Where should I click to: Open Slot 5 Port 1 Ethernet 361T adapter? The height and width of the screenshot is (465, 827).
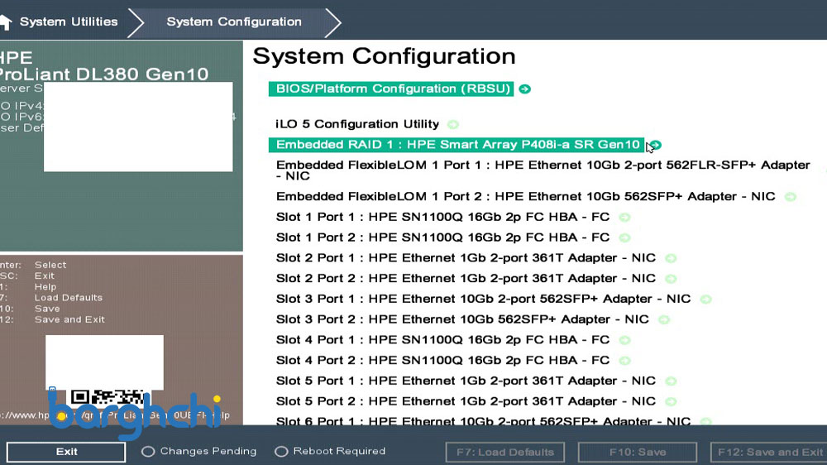[x=466, y=381]
